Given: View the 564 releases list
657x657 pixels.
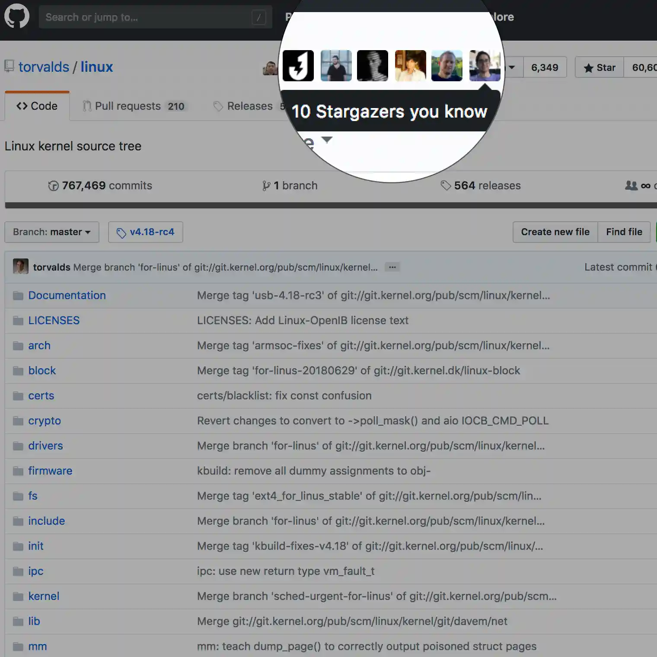Looking at the screenshot, I should pos(481,185).
